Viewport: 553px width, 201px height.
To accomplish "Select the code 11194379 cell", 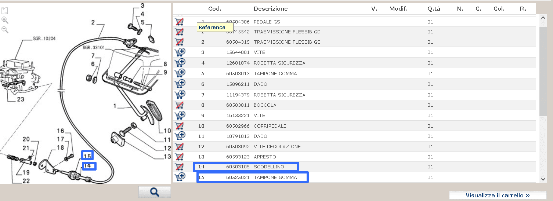I will click(x=238, y=95).
